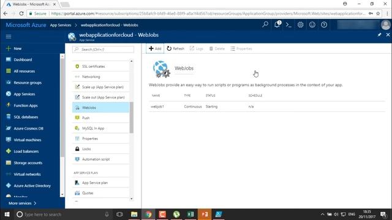Open WebJob Properties in toolbar
Image resolution: width=392 pixels, height=220 pixels.
241,48
